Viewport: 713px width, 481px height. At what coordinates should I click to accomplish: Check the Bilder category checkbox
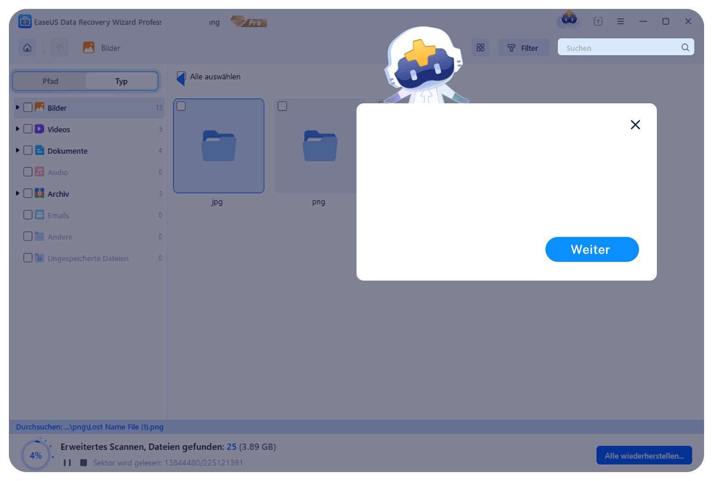coord(28,107)
